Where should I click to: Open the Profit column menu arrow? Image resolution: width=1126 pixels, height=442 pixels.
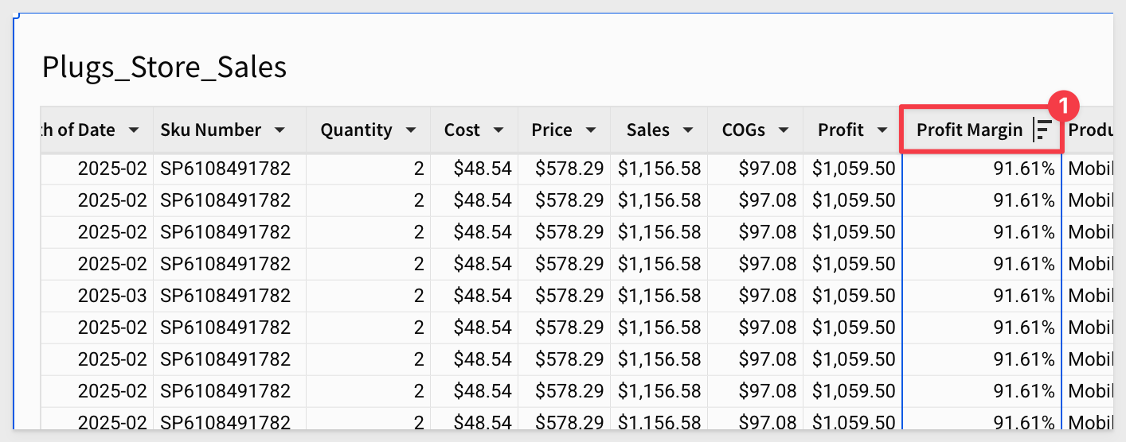tap(882, 130)
